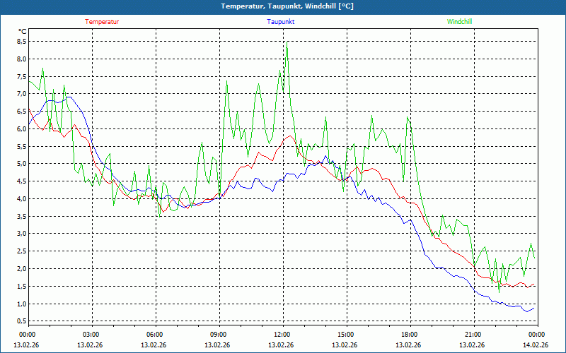Click the 8,5 value on the y-axis
The height and width of the screenshot is (353, 566).
click(21, 41)
